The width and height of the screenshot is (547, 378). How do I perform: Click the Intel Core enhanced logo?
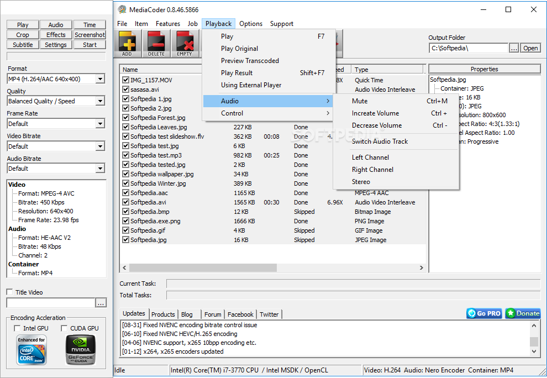(x=31, y=350)
